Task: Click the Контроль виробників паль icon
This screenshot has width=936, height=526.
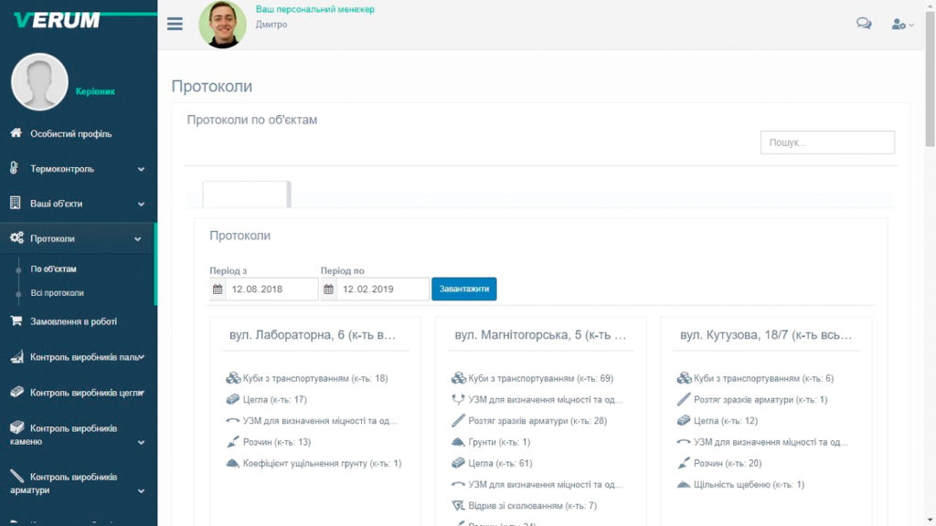Action: [16, 357]
